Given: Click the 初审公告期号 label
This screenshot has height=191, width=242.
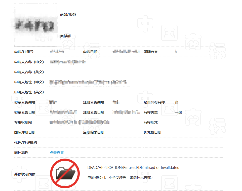Looking at the screenshot, I should point(25,102).
